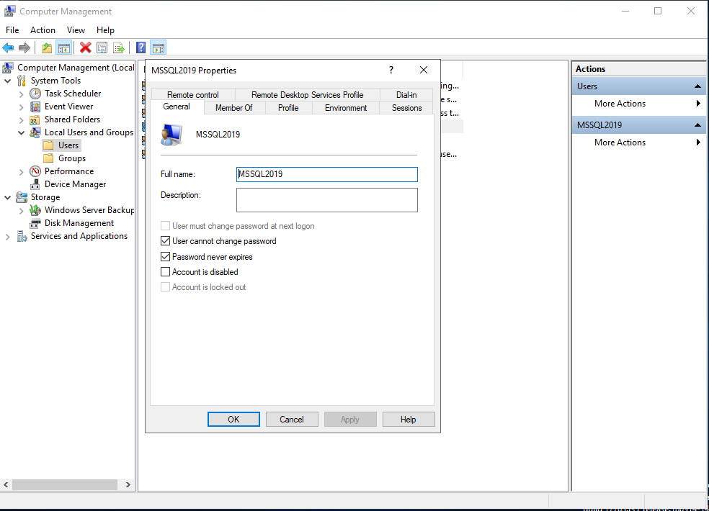Collapse the Storage tree node
This screenshot has width=709, height=511.
(x=8, y=197)
